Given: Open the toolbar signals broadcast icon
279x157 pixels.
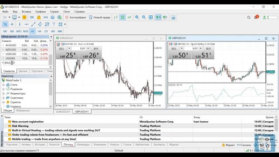Looking at the screenshot, I should coord(46,17).
